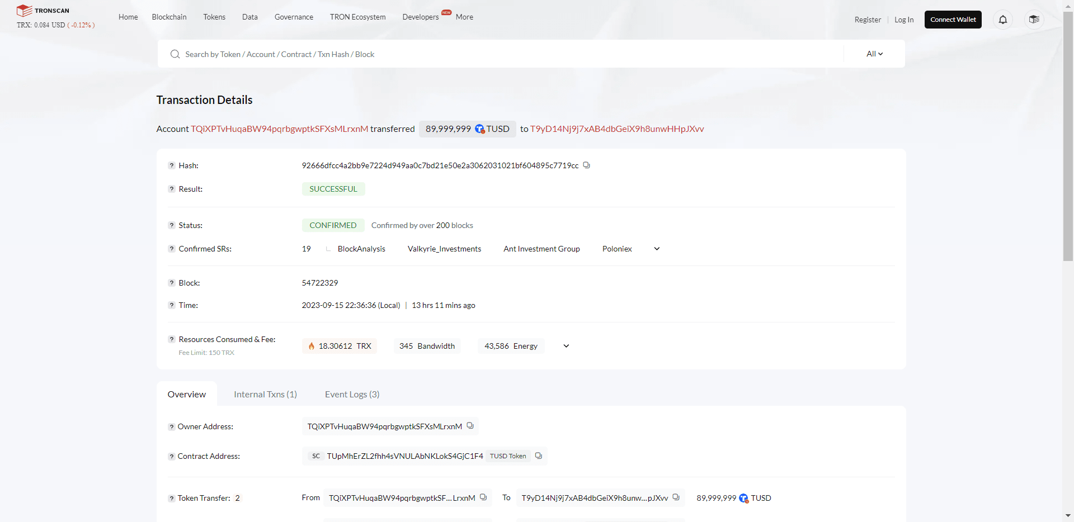Switch to the Internal Txns tab
Viewport: 1074px width, 522px height.
coord(265,394)
